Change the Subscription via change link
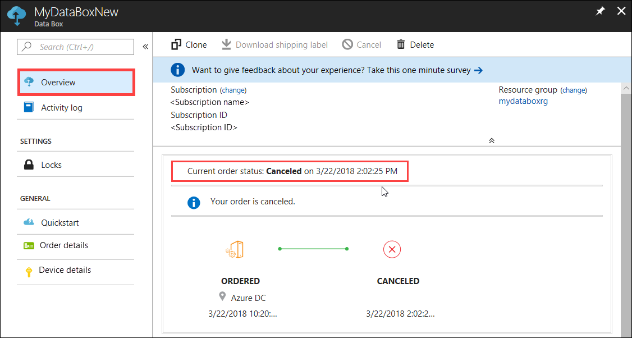 click(234, 90)
